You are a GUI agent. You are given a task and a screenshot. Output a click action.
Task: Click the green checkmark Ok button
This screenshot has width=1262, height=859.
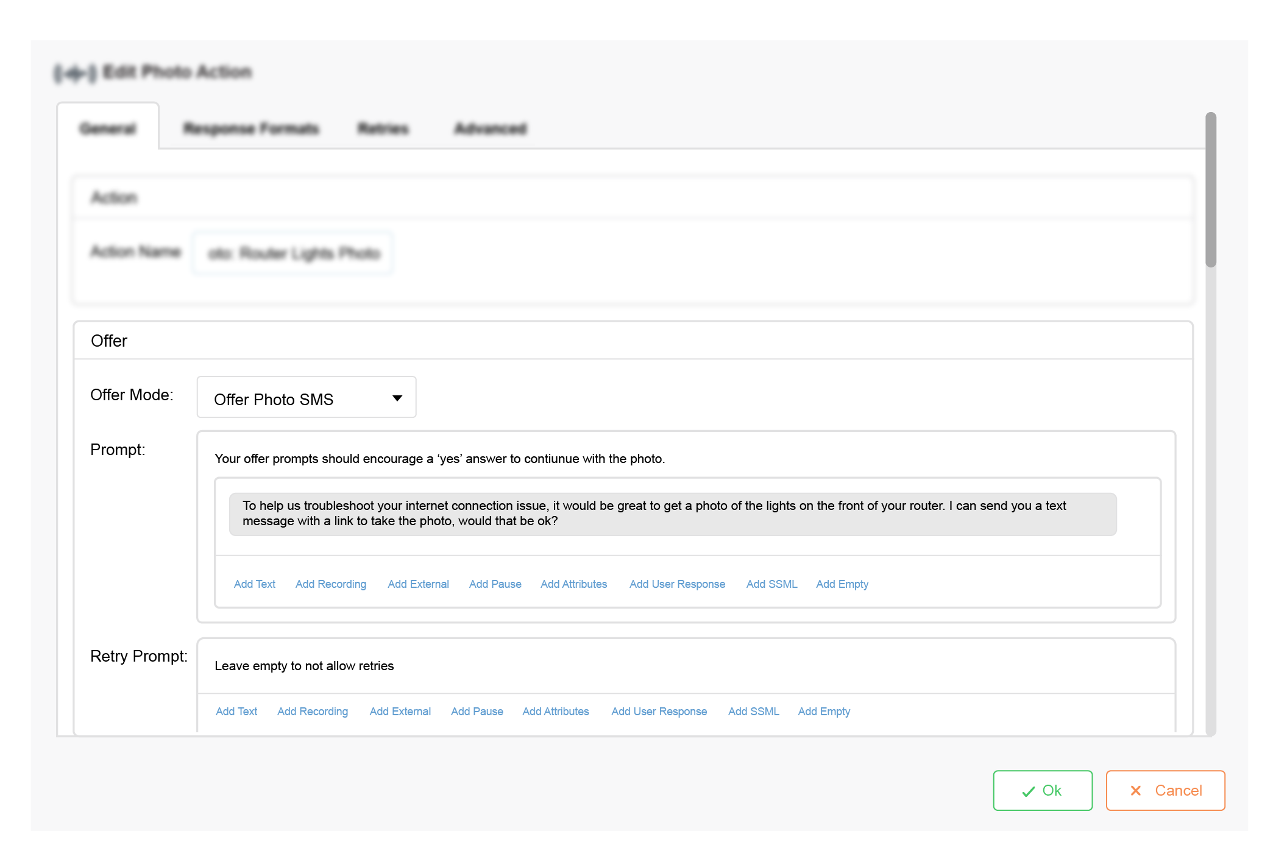click(x=1042, y=790)
